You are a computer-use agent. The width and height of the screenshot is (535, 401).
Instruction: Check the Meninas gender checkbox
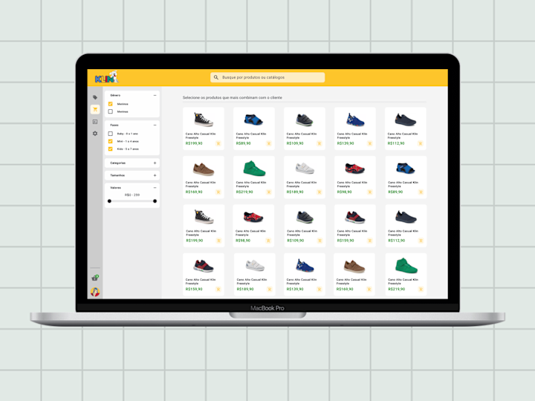click(110, 111)
